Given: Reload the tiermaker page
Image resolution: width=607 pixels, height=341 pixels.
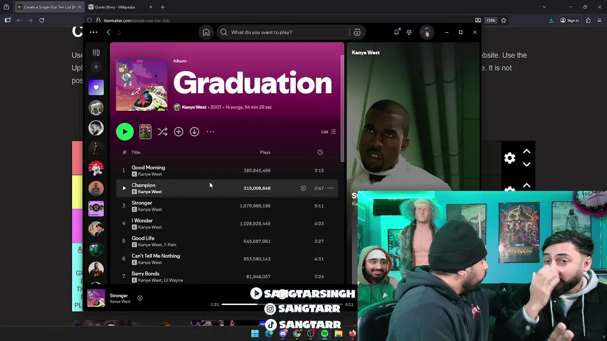Looking at the screenshot, I should pos(42,20).
